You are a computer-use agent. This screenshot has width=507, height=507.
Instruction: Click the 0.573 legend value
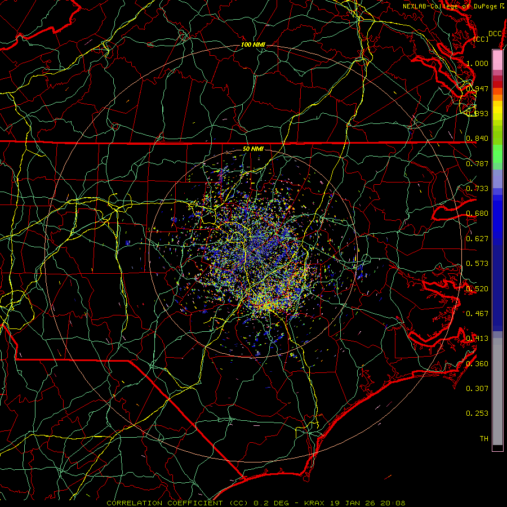477,264
